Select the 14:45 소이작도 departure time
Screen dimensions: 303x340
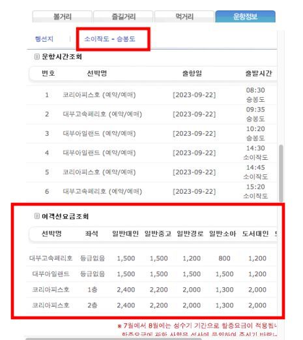tap(255, 172)
